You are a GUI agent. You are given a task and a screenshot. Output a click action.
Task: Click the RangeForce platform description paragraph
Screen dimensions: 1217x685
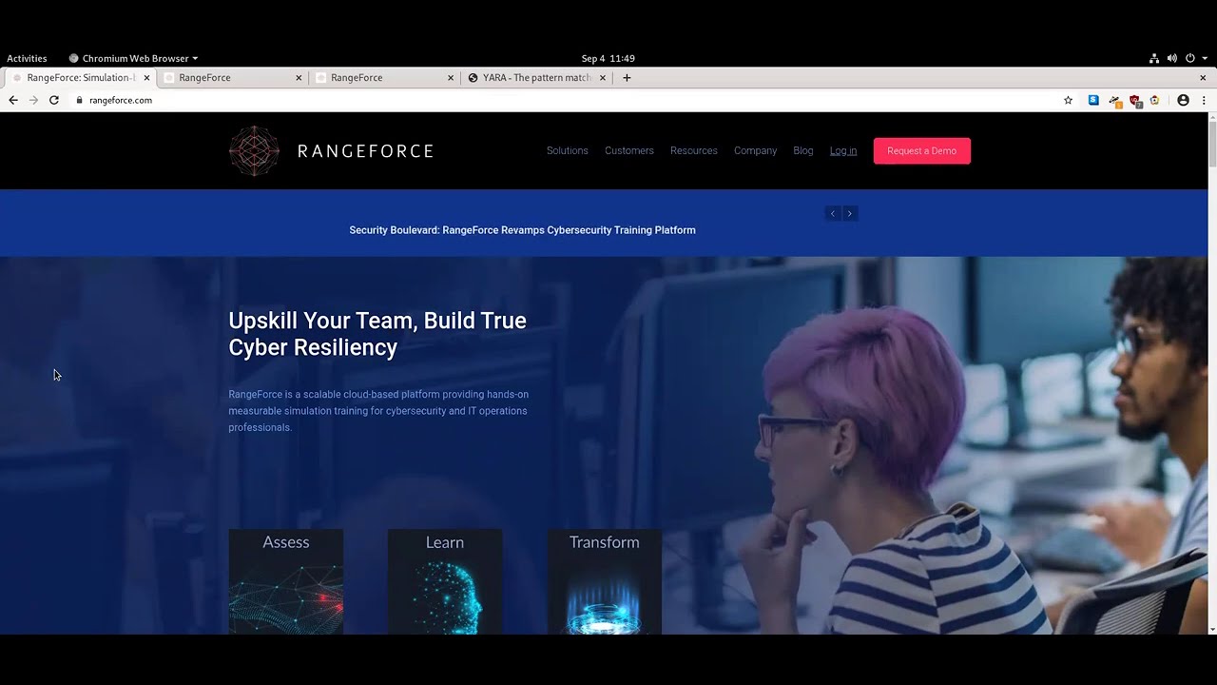(x=378, y=411)
